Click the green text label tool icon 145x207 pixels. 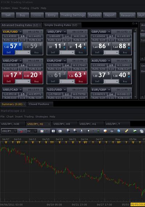click(98, 131)
